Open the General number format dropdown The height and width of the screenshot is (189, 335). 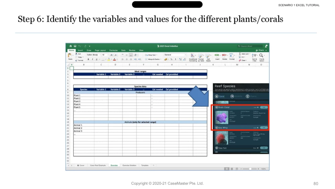(175, 55)
